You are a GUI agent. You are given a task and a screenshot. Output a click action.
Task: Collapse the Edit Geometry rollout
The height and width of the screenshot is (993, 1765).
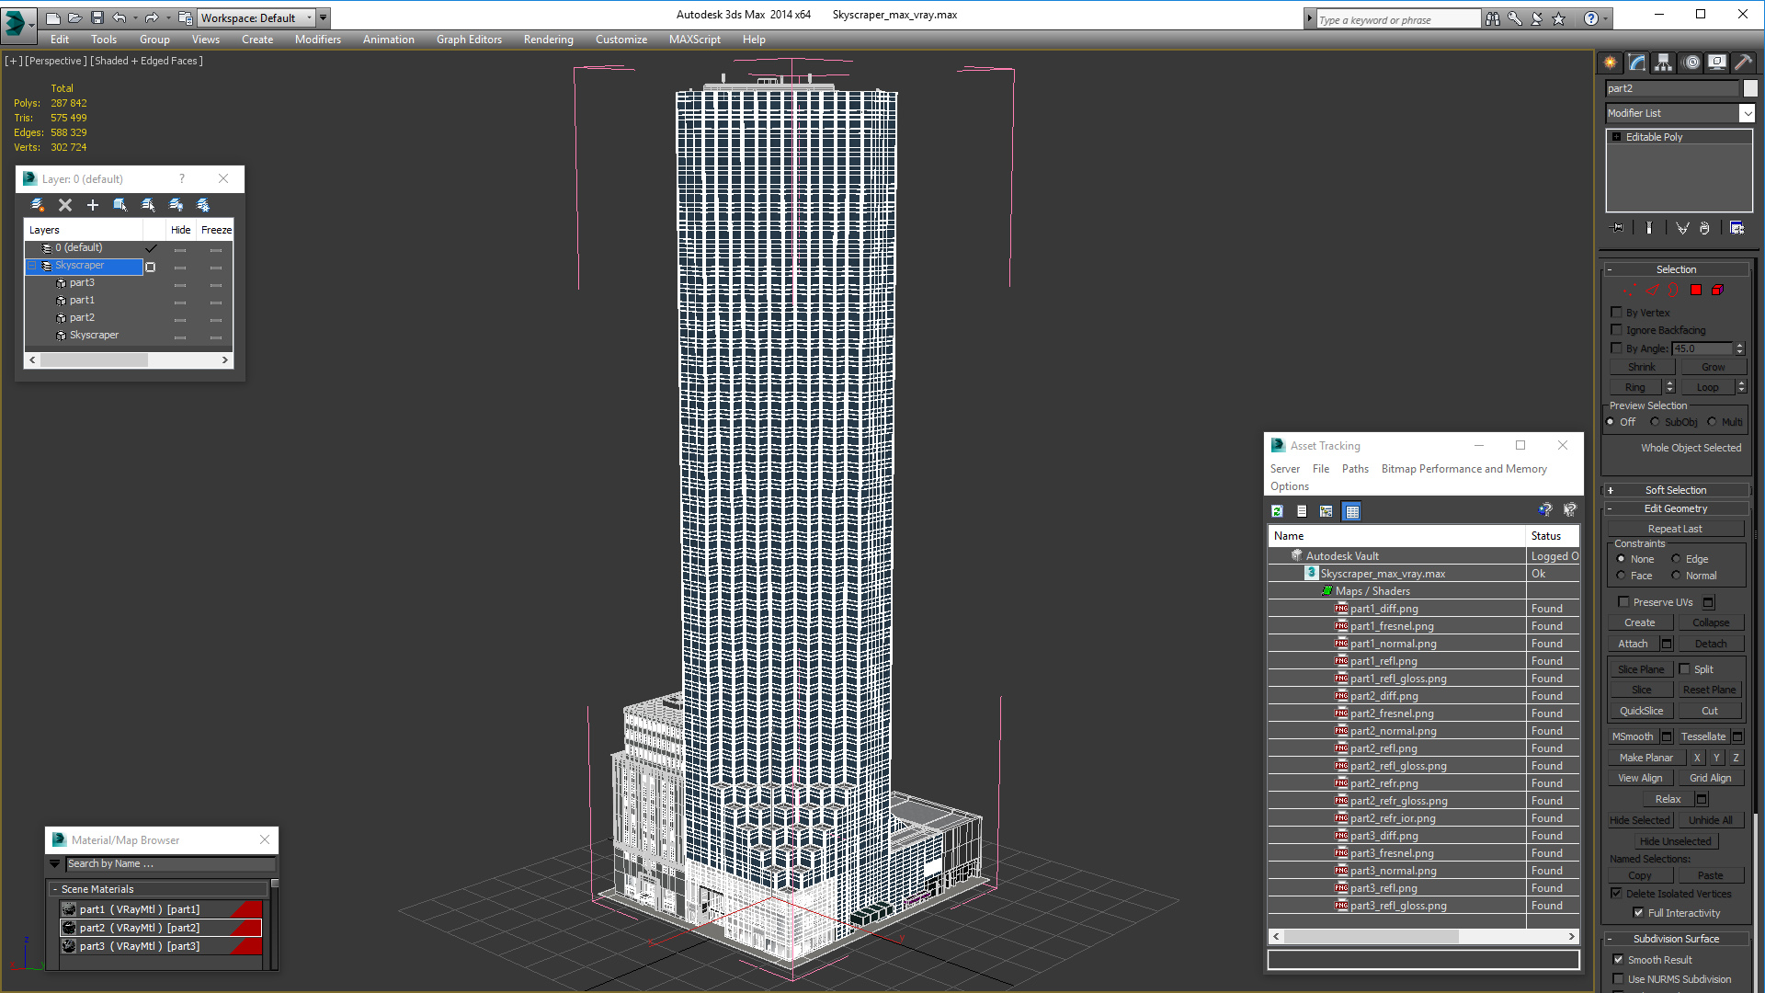1677,508
